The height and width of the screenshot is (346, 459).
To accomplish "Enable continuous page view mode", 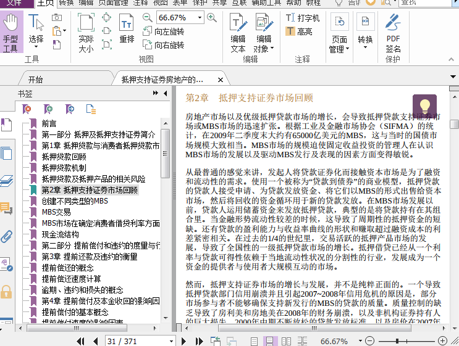I will click(x=269, y=341).
